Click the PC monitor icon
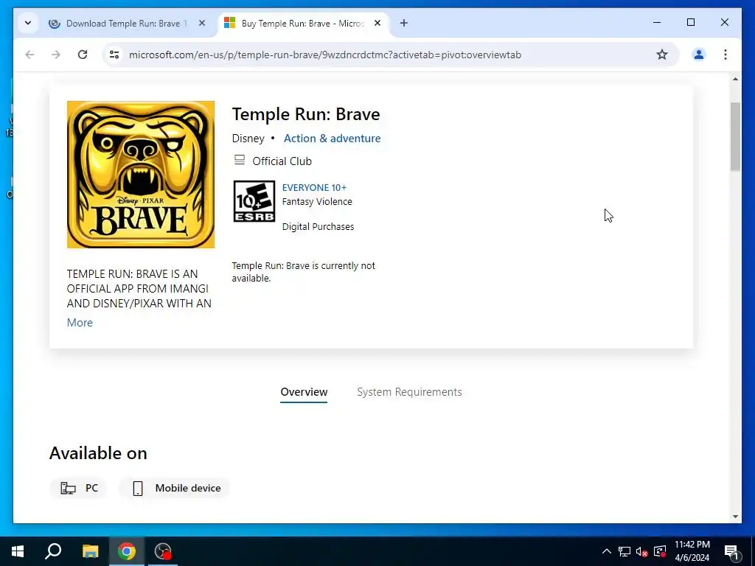Screen dimensions: 755x566 68,488
